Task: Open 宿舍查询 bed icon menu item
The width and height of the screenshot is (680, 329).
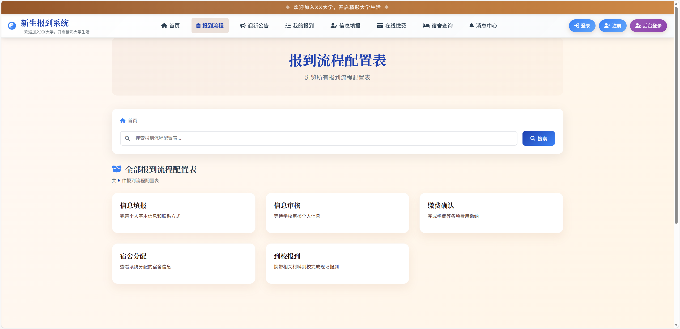Action: click(x=437, y=26)
